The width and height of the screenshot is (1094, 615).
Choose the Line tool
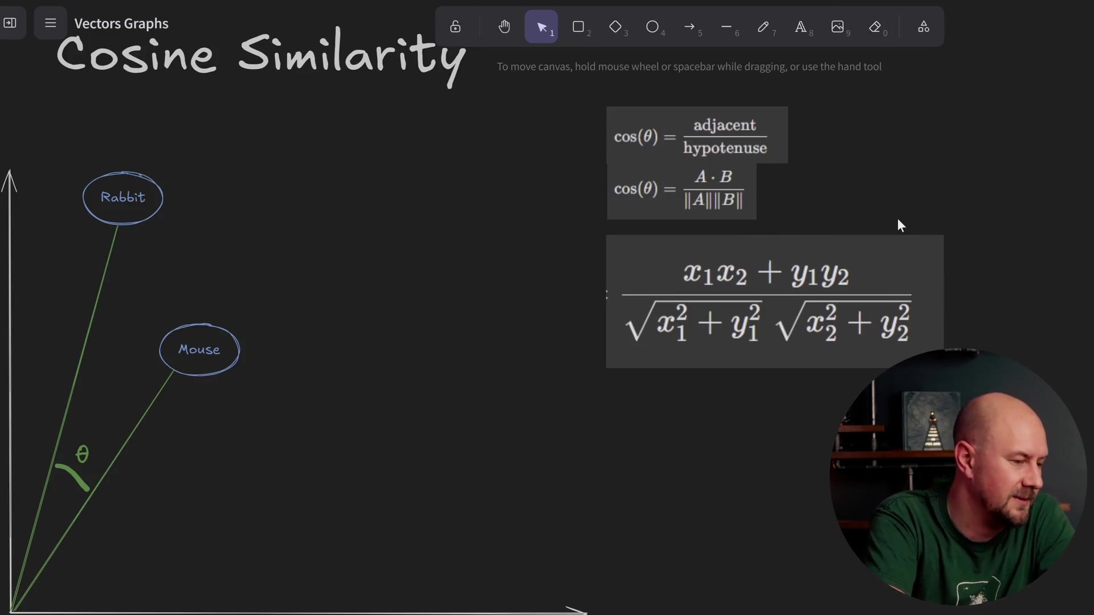tap(726, 27)
